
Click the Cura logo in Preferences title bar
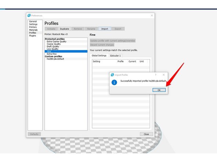(29, 15)
